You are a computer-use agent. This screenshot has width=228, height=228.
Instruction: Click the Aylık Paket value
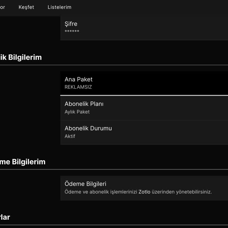point(77,112)
